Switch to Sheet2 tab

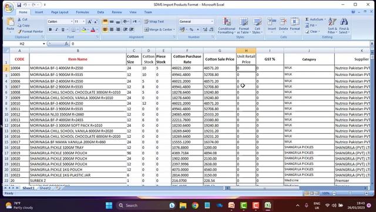click(45, 188)
